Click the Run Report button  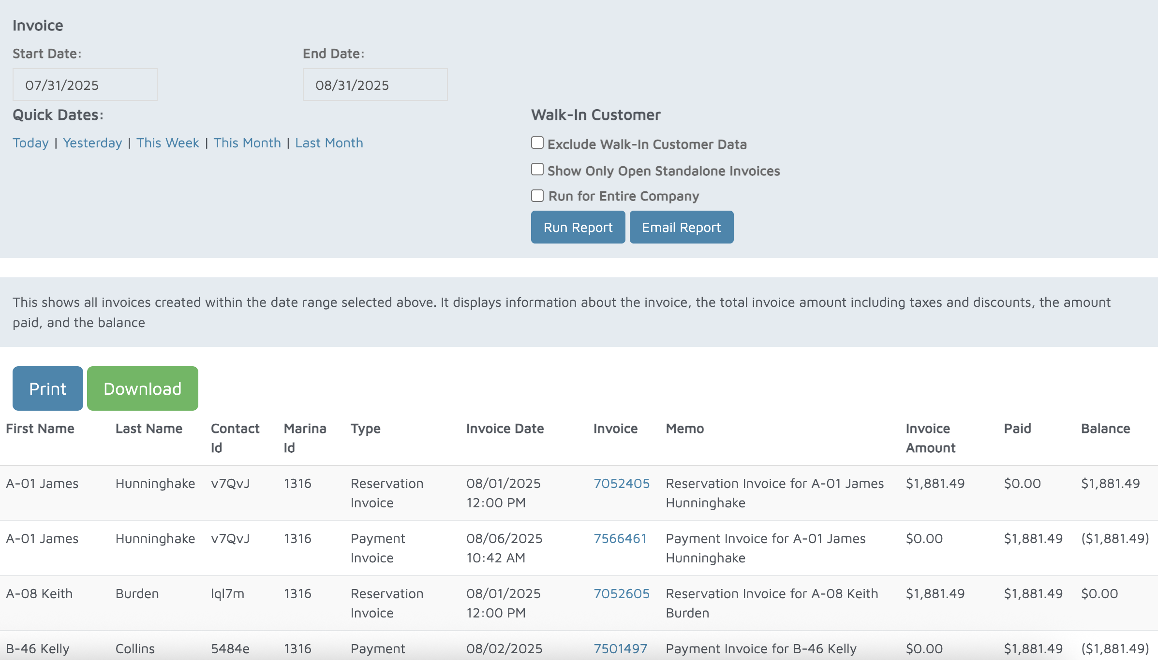(578, 227)
